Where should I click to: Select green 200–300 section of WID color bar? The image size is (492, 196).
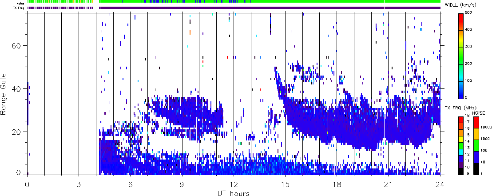tap(461, 56)
